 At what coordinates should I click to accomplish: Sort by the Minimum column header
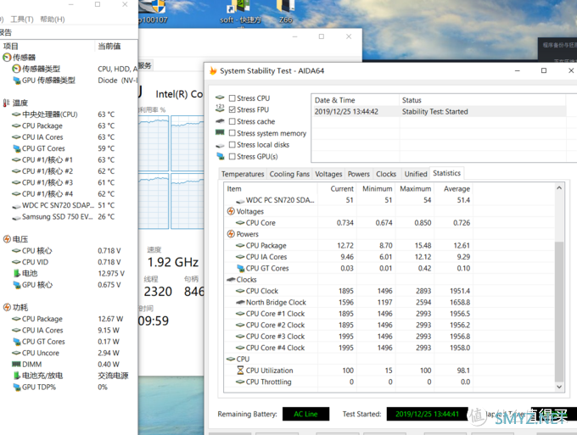(376, 188)
